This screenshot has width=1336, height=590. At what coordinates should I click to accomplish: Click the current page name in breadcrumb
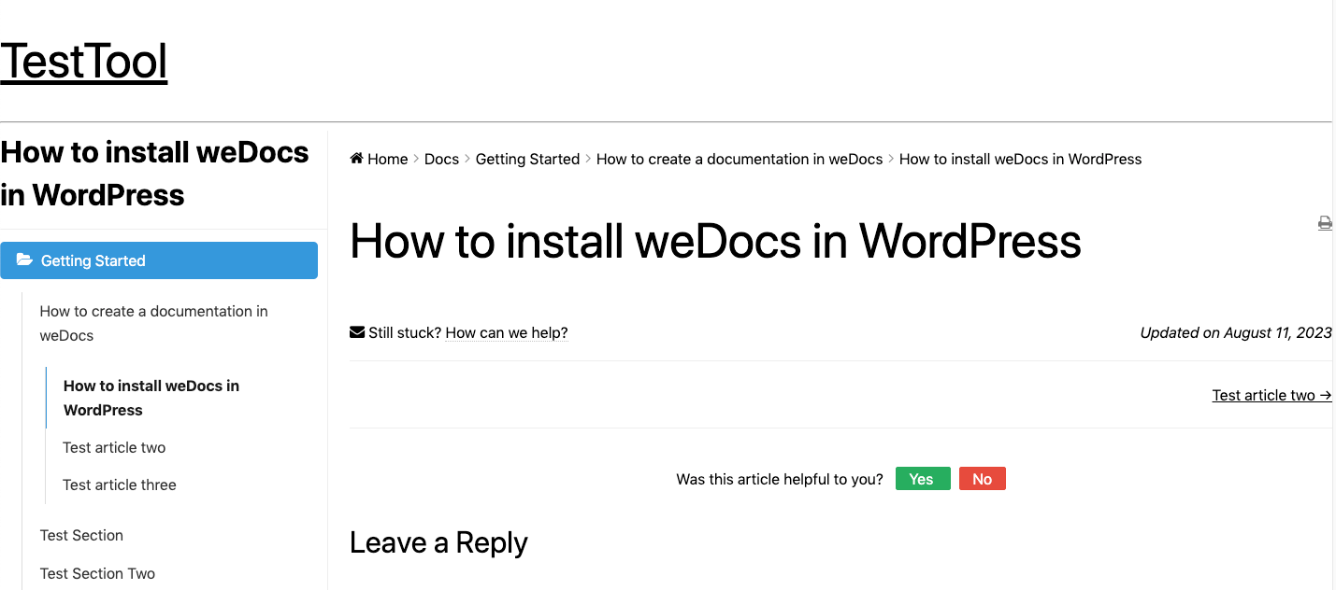click(1021, 159)
